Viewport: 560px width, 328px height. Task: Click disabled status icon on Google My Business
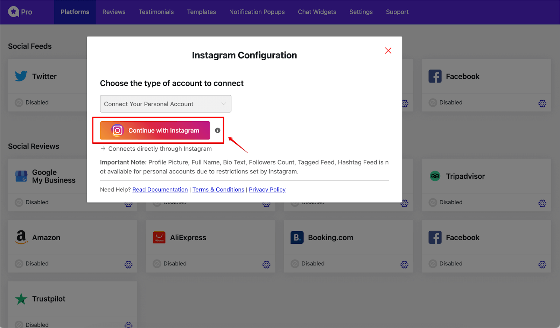click(x=19, y=202)
